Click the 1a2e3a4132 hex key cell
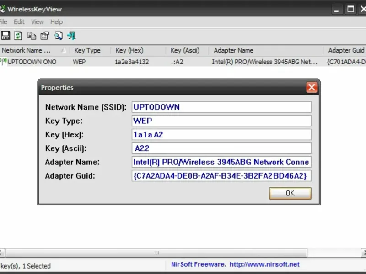This screenshot has width=366, height=274. [132, 62]
